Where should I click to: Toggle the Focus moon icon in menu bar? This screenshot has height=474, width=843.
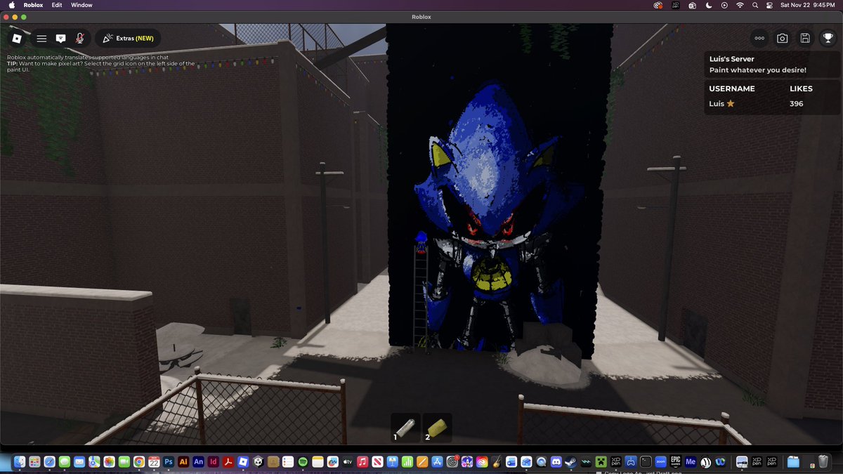[708, 5]
